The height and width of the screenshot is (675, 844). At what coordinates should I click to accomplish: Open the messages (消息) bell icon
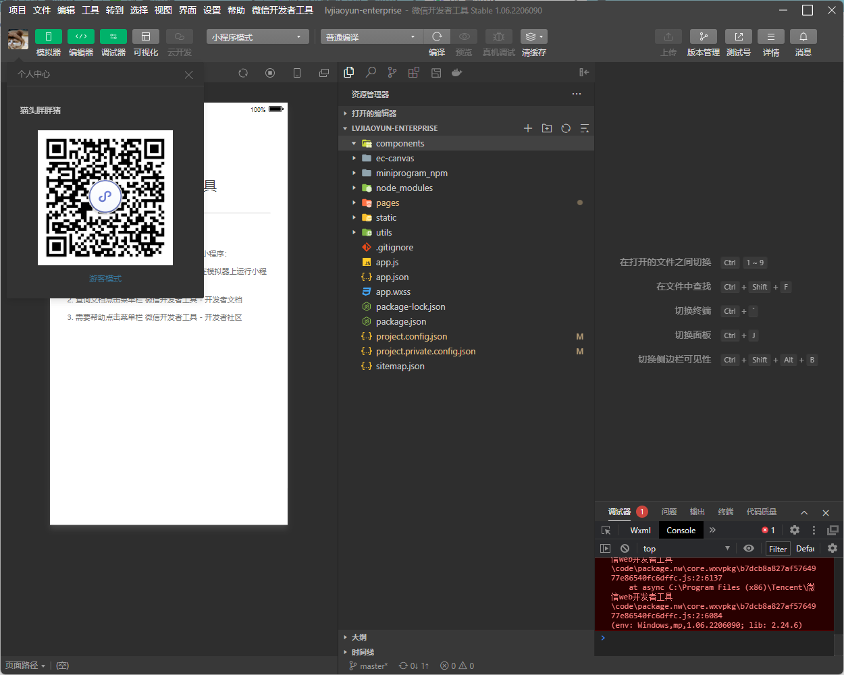point(803,36)
